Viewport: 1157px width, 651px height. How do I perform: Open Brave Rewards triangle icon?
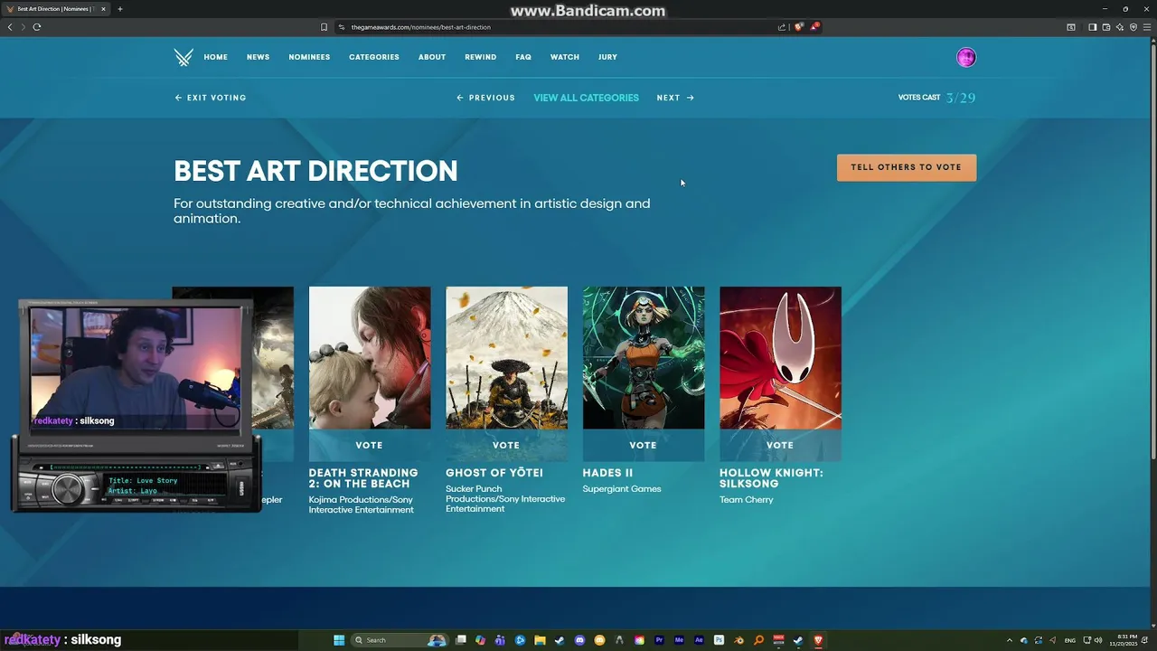[814, 27]
